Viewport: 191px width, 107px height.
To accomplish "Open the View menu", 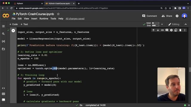I will coord(27,19).
